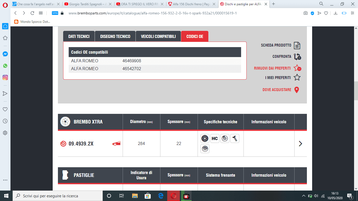This screenshot has height=201, width=358.
Task: Open the Opera sidebar home icon
Action: coord(5,26)
